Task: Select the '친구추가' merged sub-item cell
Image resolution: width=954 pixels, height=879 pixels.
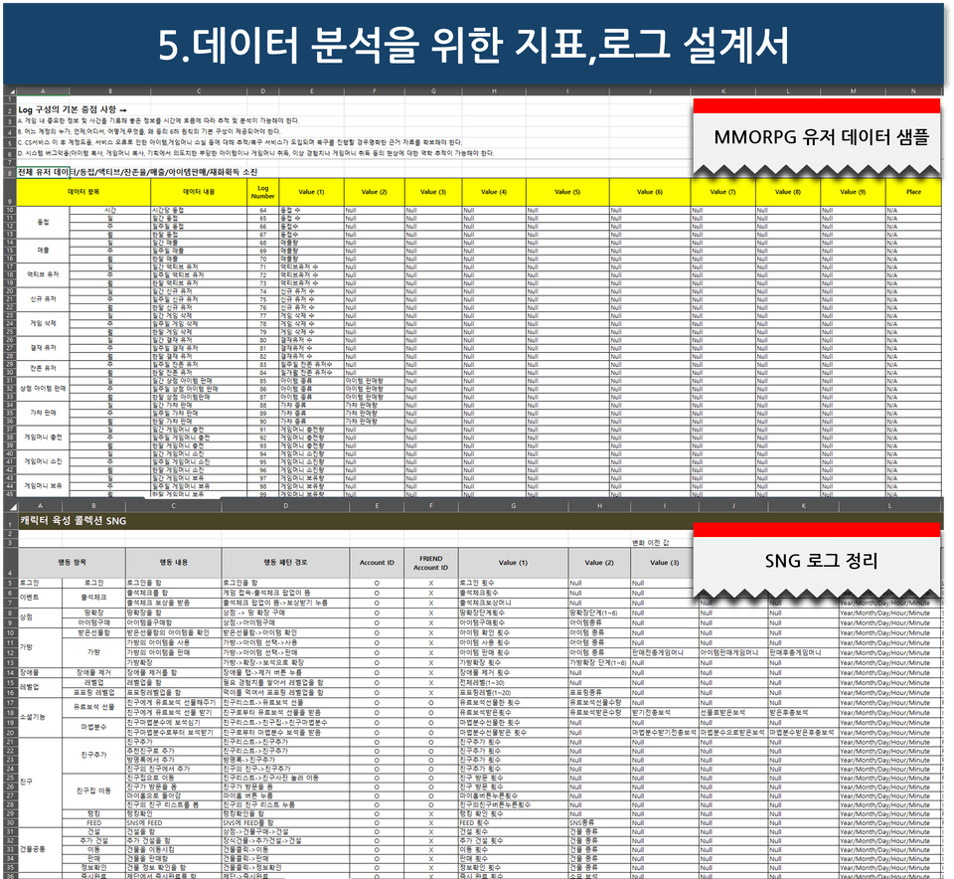Action: coord(93,755)
